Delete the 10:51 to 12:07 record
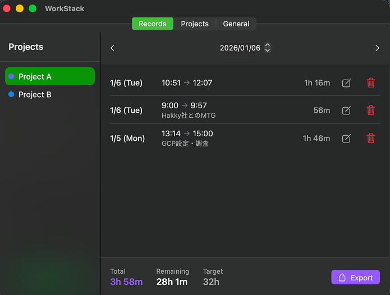Image resolution: width=390 pixels, height=295 pixels. (x=370, y=83)
